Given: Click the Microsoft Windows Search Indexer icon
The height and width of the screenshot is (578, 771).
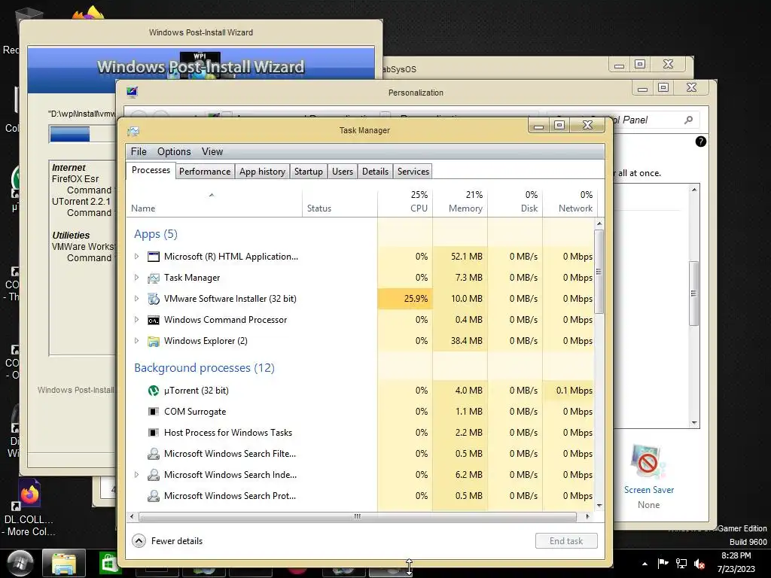Looking at the screenshot, I should tap(154, 475).
